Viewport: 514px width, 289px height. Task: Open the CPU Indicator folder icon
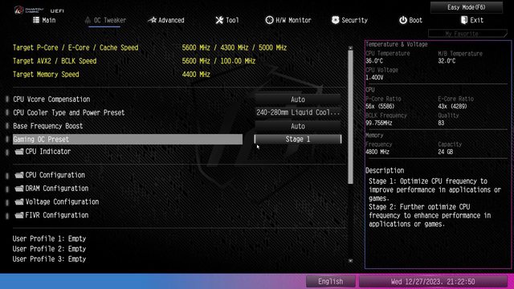19,152
